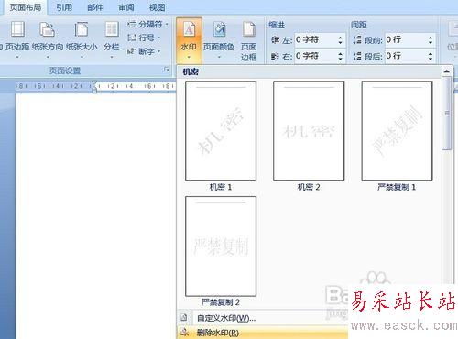This screenshot has width=458, height=339.
Task: Click the 缩进 indent label
Action: click(277, 25)
